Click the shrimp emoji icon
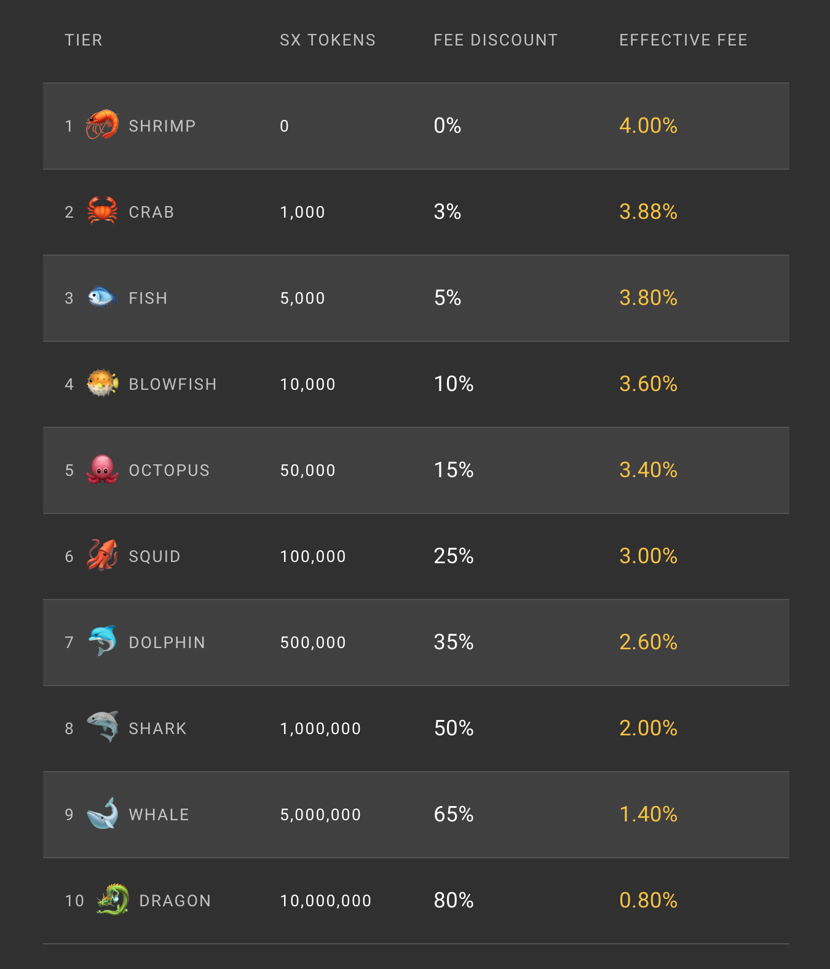 click(x=102, y=125)
